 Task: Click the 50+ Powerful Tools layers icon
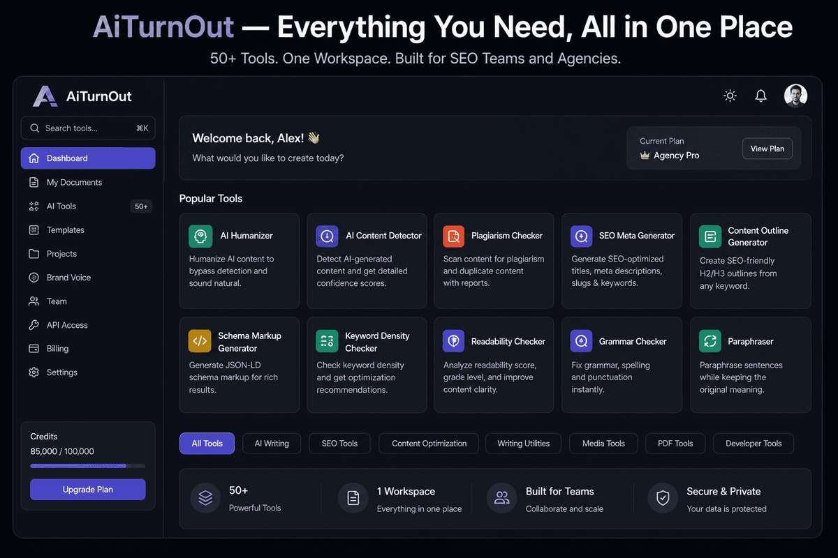[x=205, y=498]
